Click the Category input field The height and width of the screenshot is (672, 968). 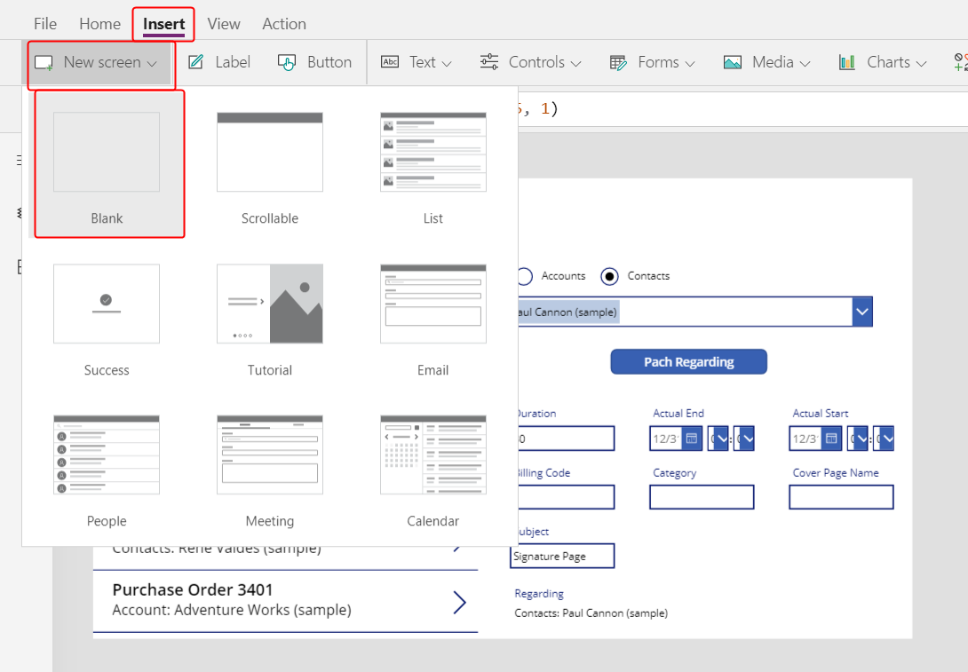click(702, 497)
